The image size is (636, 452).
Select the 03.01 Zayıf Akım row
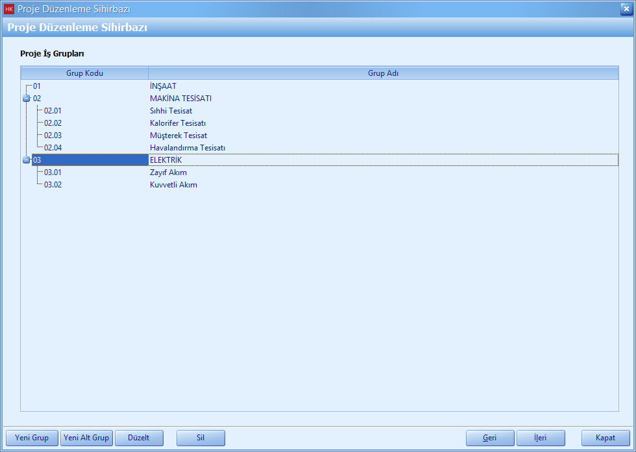point(168,172)
